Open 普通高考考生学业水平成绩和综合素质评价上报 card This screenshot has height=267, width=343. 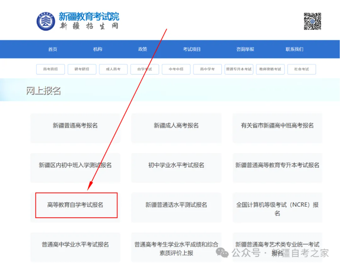coord(177,247)
